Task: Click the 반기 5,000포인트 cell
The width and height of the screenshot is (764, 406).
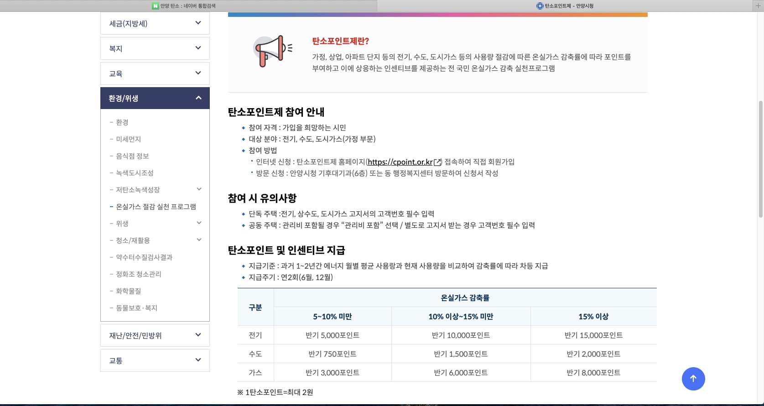Action: pos(333,335)
